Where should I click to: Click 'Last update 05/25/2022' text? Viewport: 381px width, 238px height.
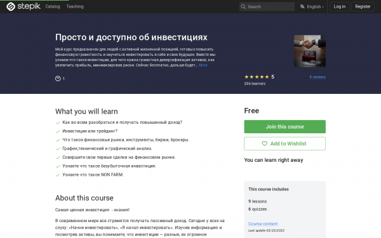266,230
